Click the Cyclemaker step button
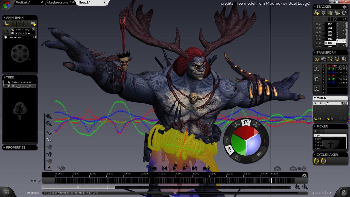The height and width of the screenshot is (197, 350). [x=316, y=161]
